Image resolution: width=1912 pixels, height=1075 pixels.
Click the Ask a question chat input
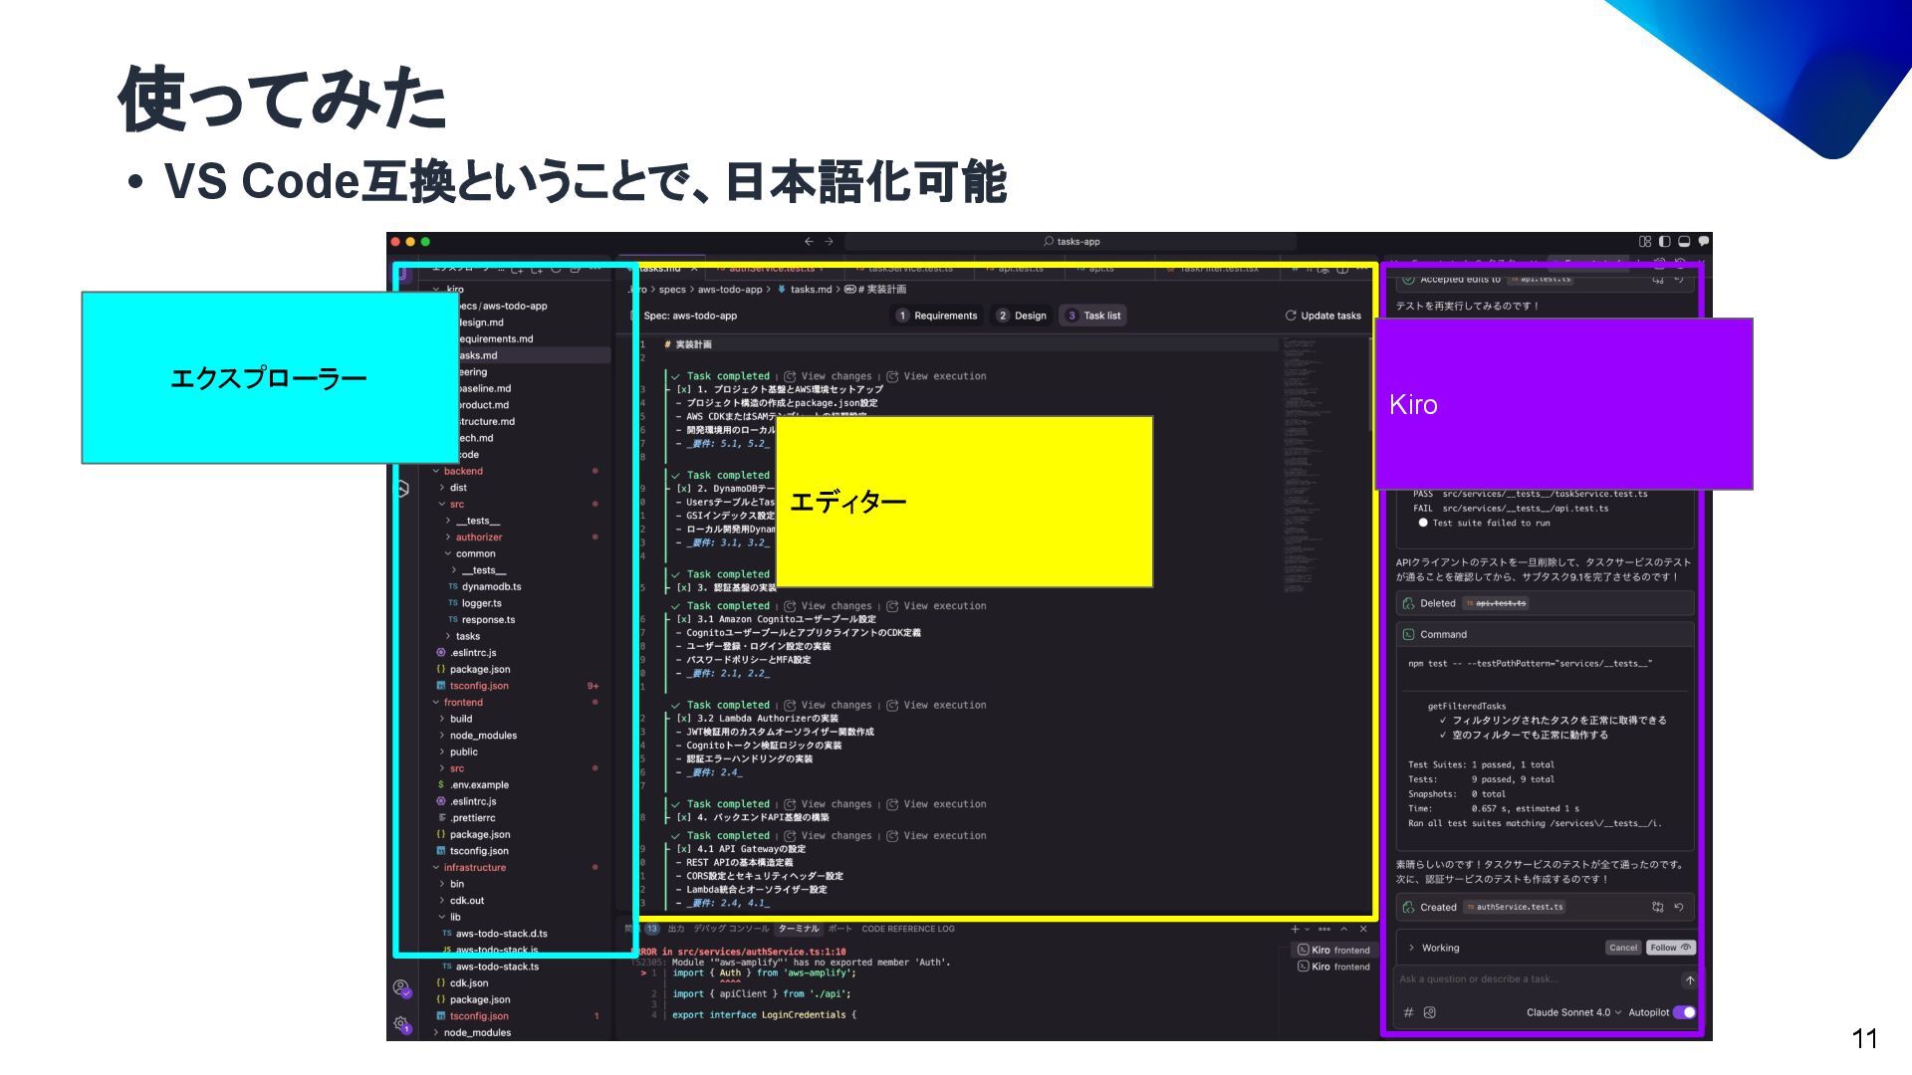coord(1537,979)
